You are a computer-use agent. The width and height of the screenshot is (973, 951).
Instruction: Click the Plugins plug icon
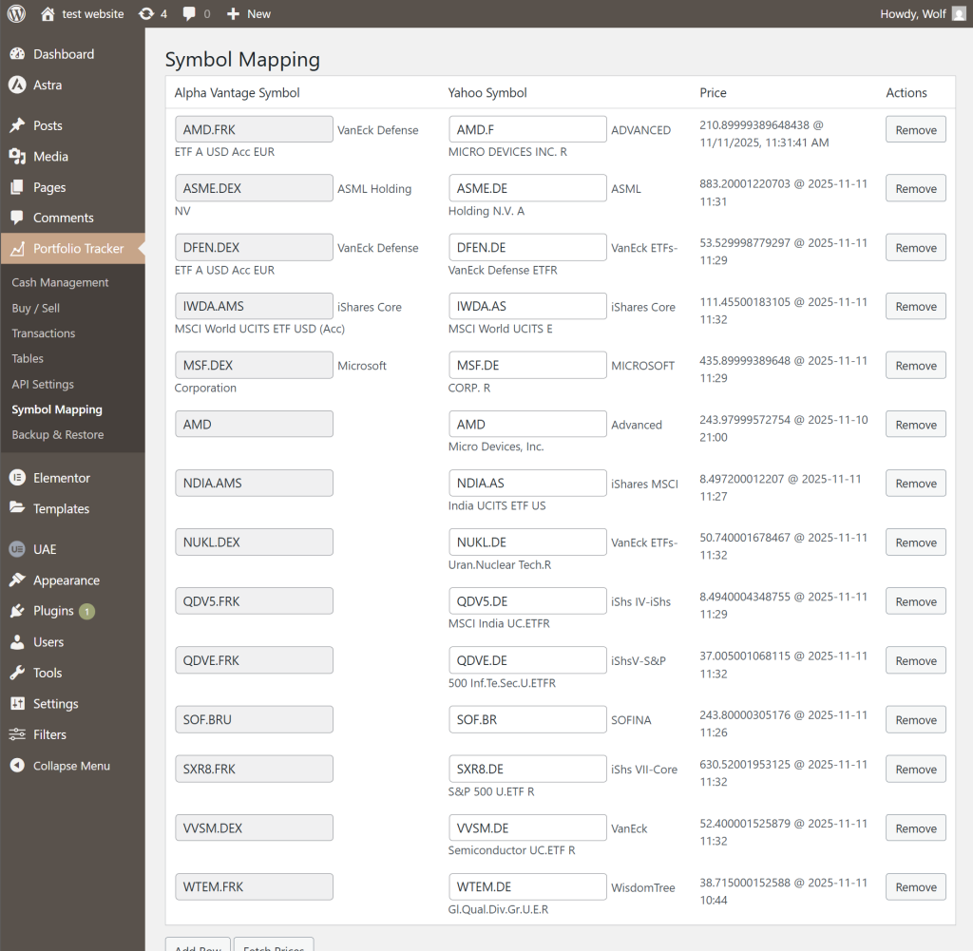[17, 611]
